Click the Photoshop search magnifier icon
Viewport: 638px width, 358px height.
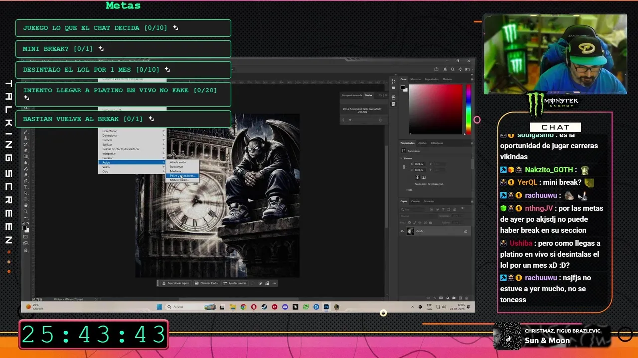pos(453,69)
